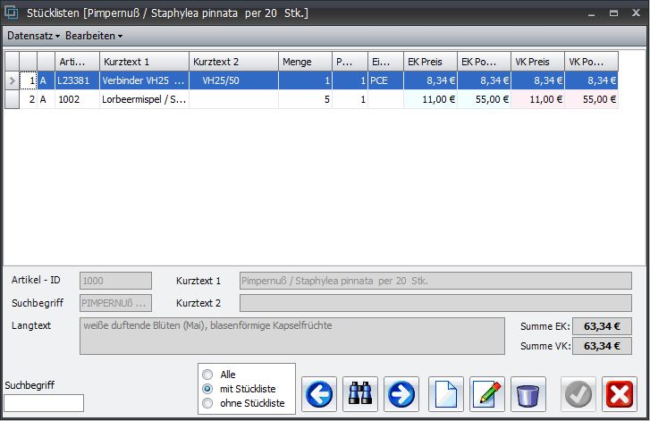Select the Verbinder VH25 row

click(x=143, y=80)
